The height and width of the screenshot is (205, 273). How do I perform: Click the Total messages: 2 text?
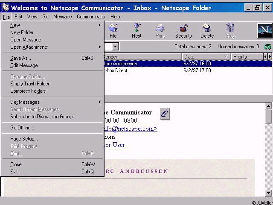coord(193,47)
